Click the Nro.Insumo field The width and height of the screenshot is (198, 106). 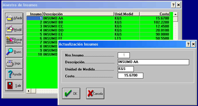point(124,55)
